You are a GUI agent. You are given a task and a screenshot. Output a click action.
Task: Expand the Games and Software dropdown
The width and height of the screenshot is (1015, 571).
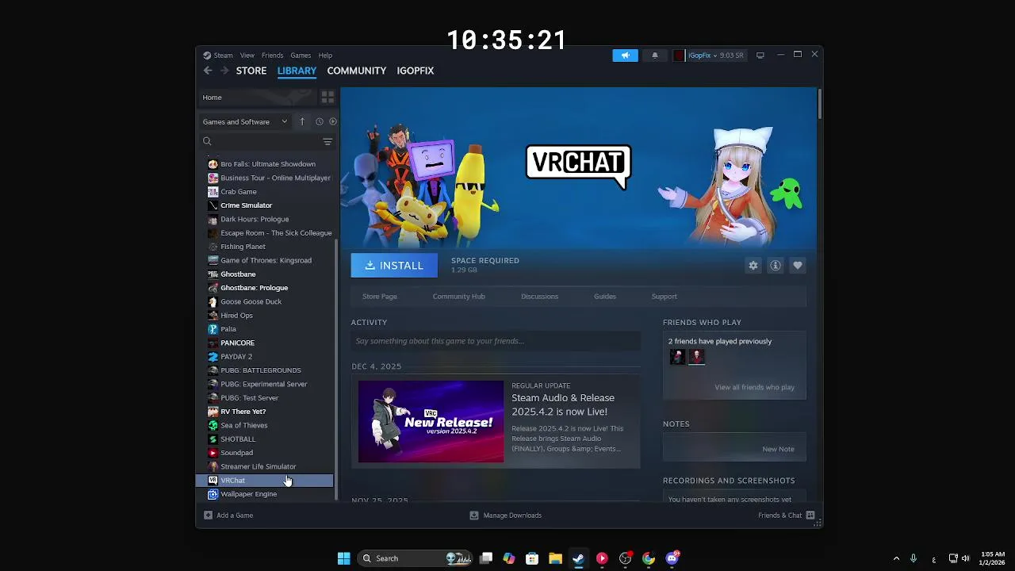245,121
